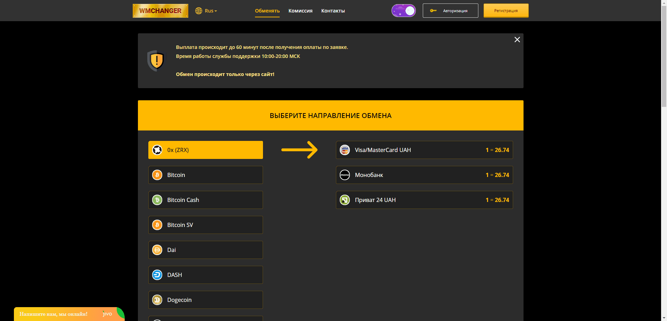The width and height of the screenshot is (667, 321).
Task: Pick the Bitcoin SV icon
Action: tap(157, 225)
